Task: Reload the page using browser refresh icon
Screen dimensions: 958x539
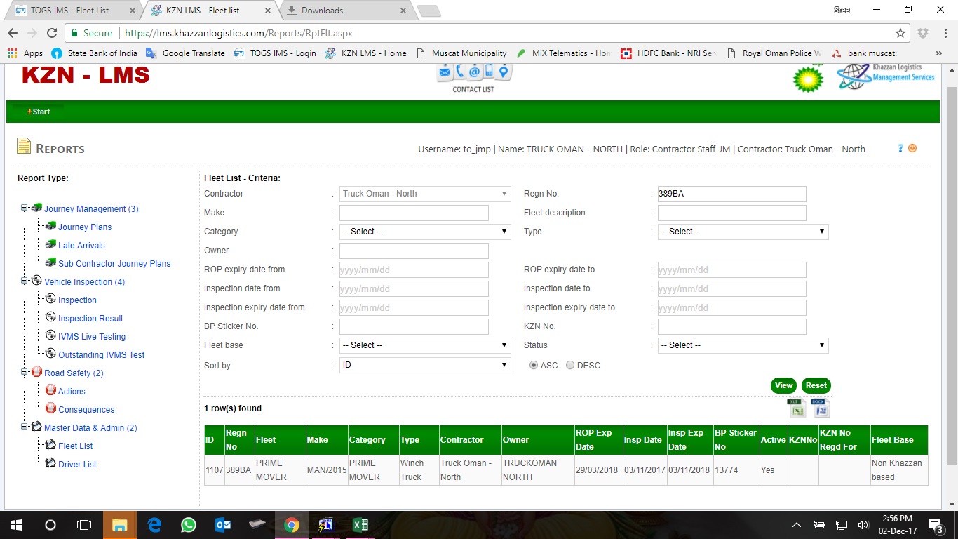Action: [51, 33]
